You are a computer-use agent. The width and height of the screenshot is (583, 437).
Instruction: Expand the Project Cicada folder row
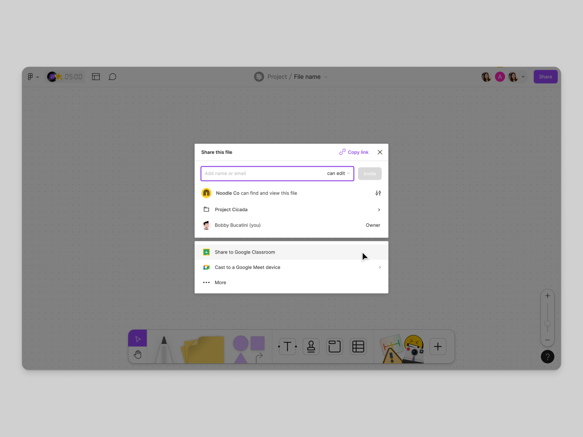[x=379, y=210]
